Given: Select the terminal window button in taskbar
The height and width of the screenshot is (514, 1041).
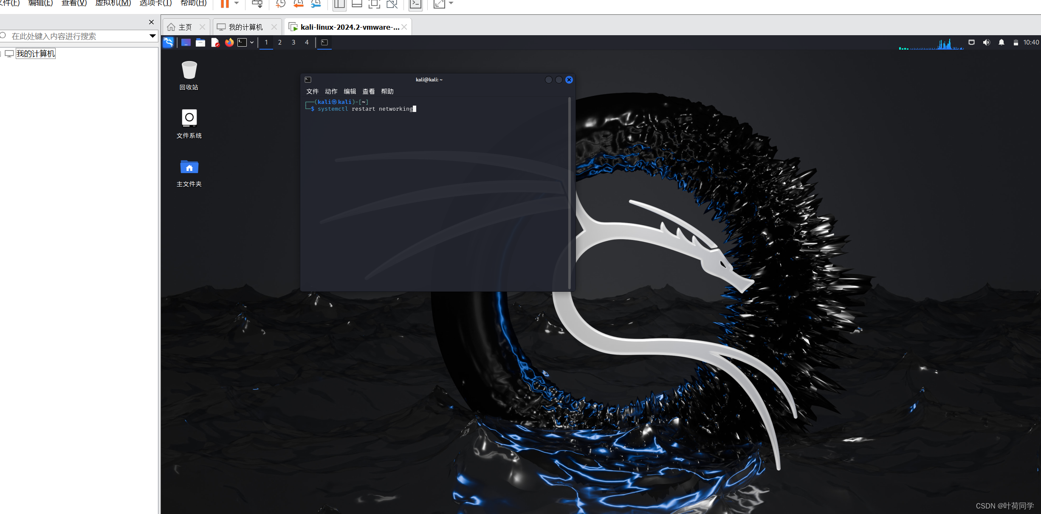Looking at the screenshot, I should tap(324, 42).
